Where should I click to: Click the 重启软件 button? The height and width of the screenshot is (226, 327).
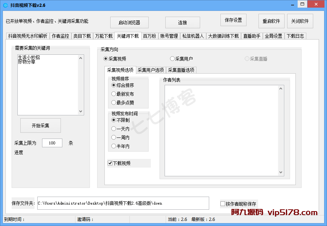[271, 21]
